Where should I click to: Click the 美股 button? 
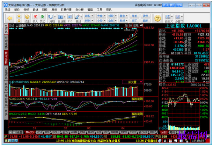(x=145, y=21)
